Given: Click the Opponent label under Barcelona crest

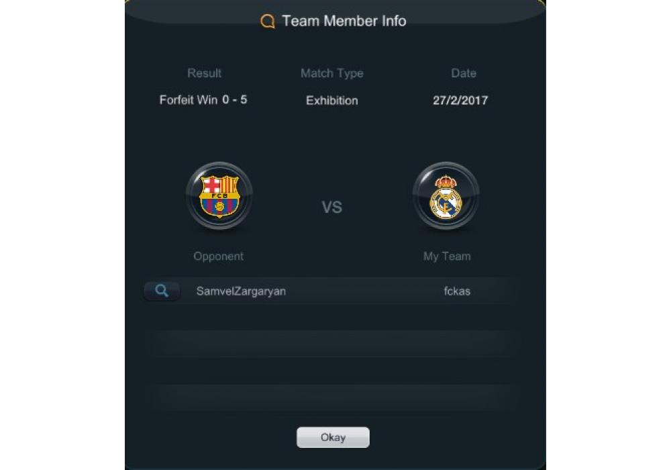Looking at the screenshot, I should click(x=218, y=256).
